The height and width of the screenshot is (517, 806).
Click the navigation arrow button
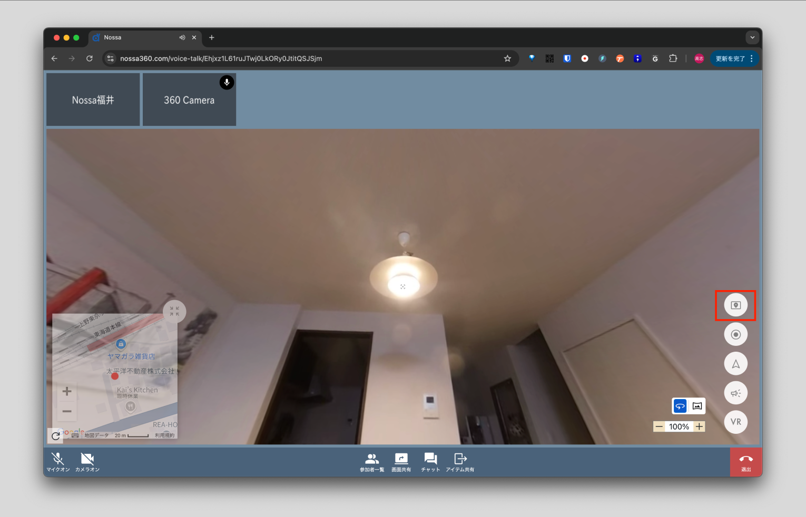click(735, 364)
